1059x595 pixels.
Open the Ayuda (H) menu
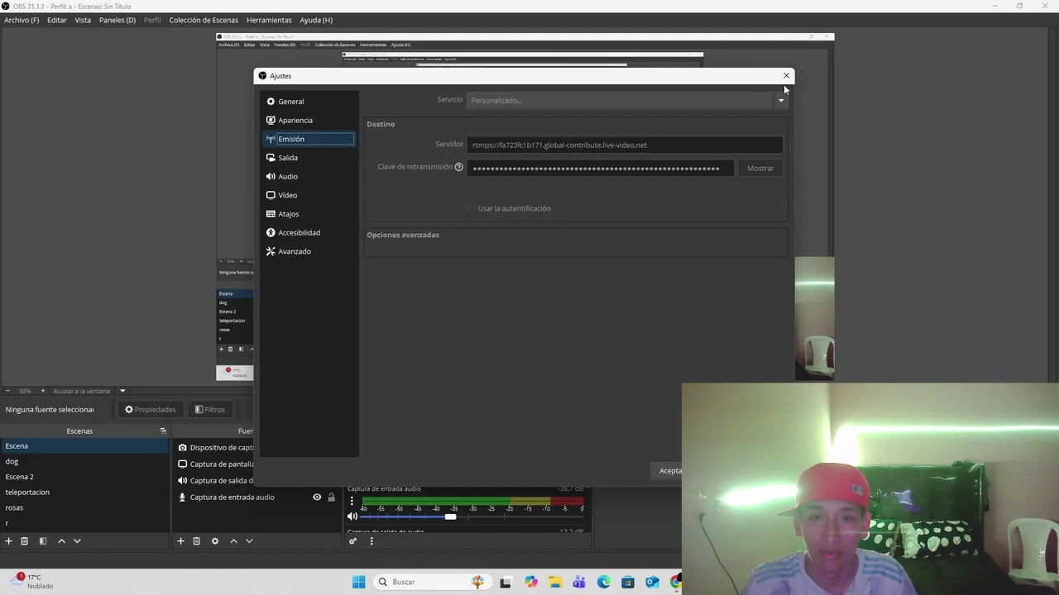click(x=316, y=20)
